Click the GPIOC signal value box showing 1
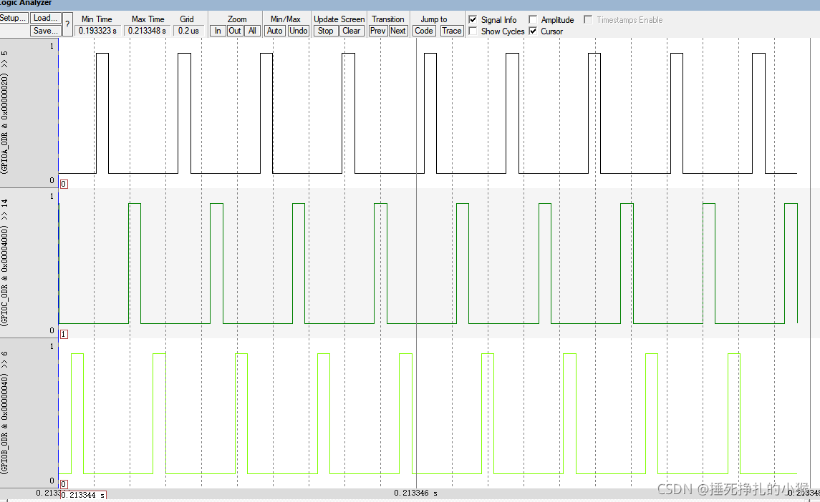This screenshot has height=502, width=820. click(x=64, y=334)
